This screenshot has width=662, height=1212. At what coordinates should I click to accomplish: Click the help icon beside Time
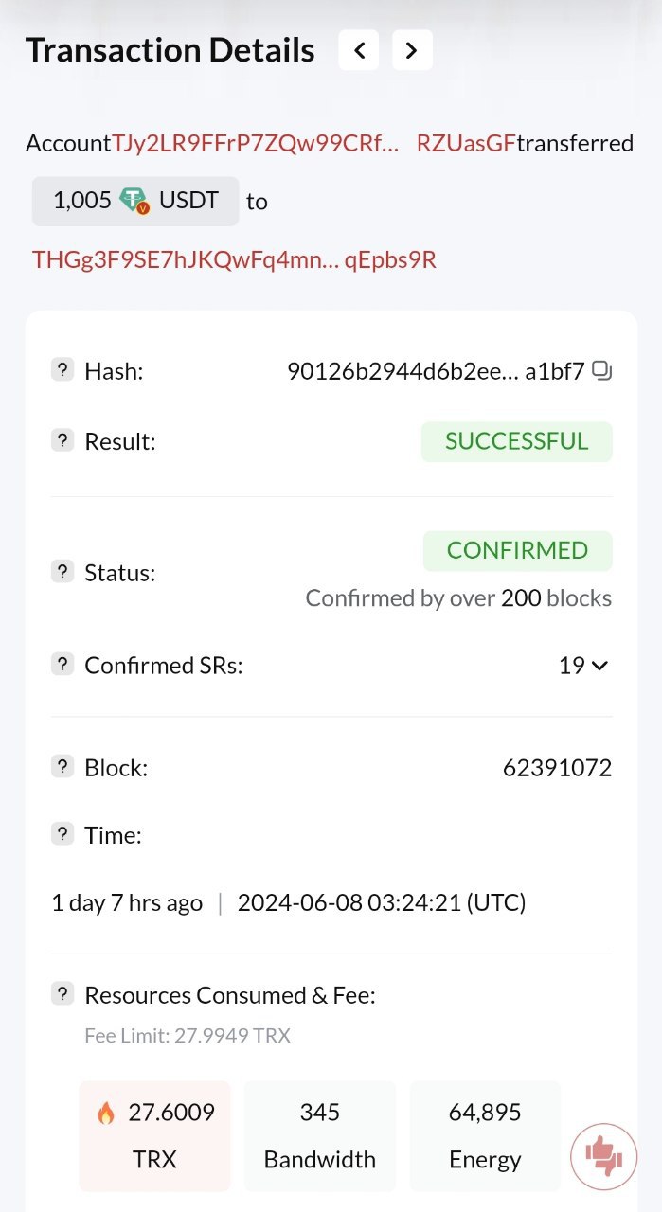63,834
